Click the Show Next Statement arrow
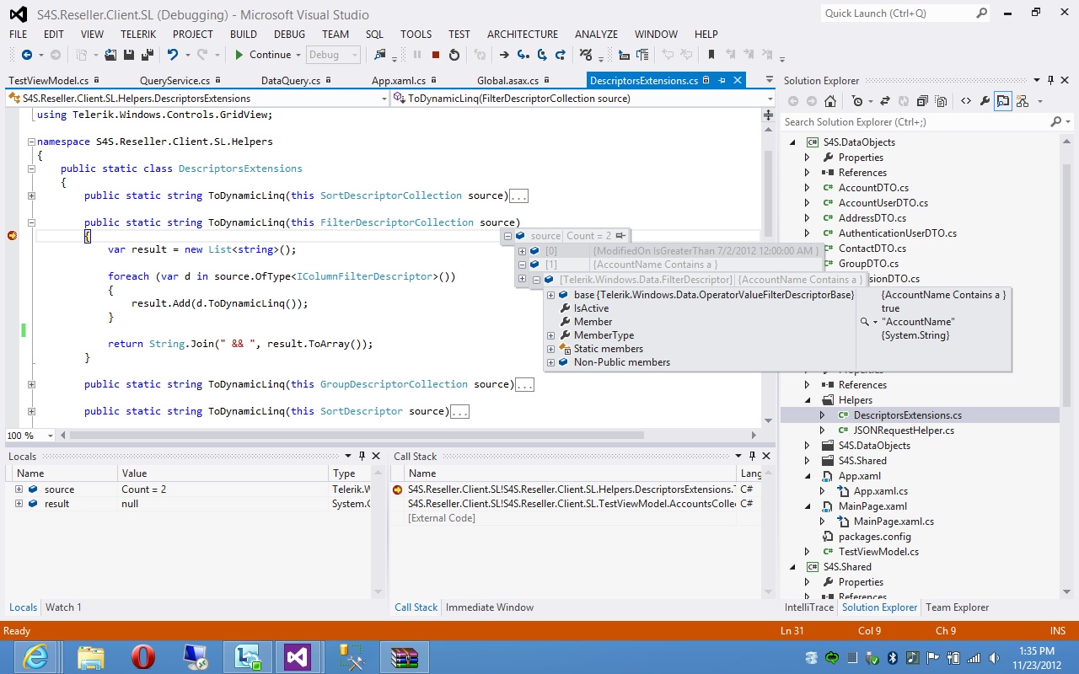The width and height of the screenshot is (1079, 674). tap(504, 55)
